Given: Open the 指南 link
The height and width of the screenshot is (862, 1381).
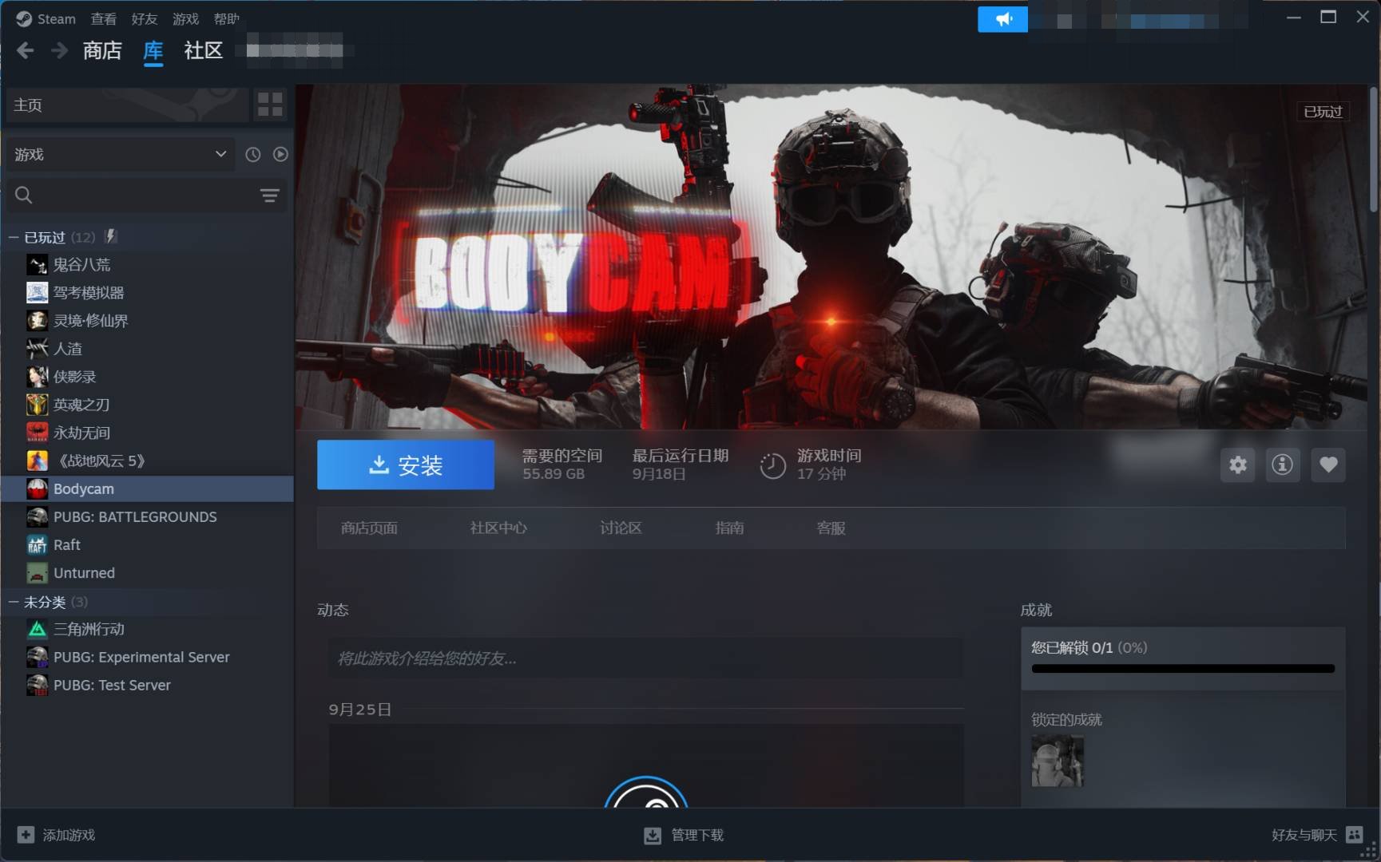Looking at the screenshot, I should (729, 528).
